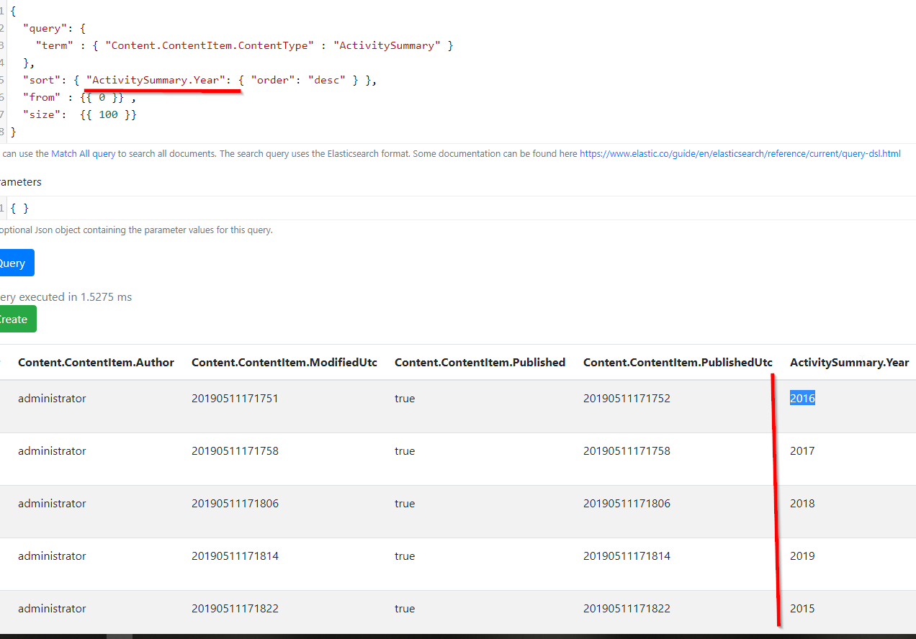Screen dimensions: 916x639
Task: Click the Content.ContentItem.PublishedUtc column header
Action: click(677, 362)
